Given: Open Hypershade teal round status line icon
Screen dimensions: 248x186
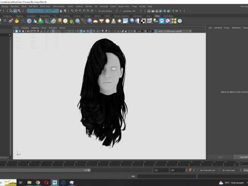Looking at the screenshot, I should pos(165,11).
